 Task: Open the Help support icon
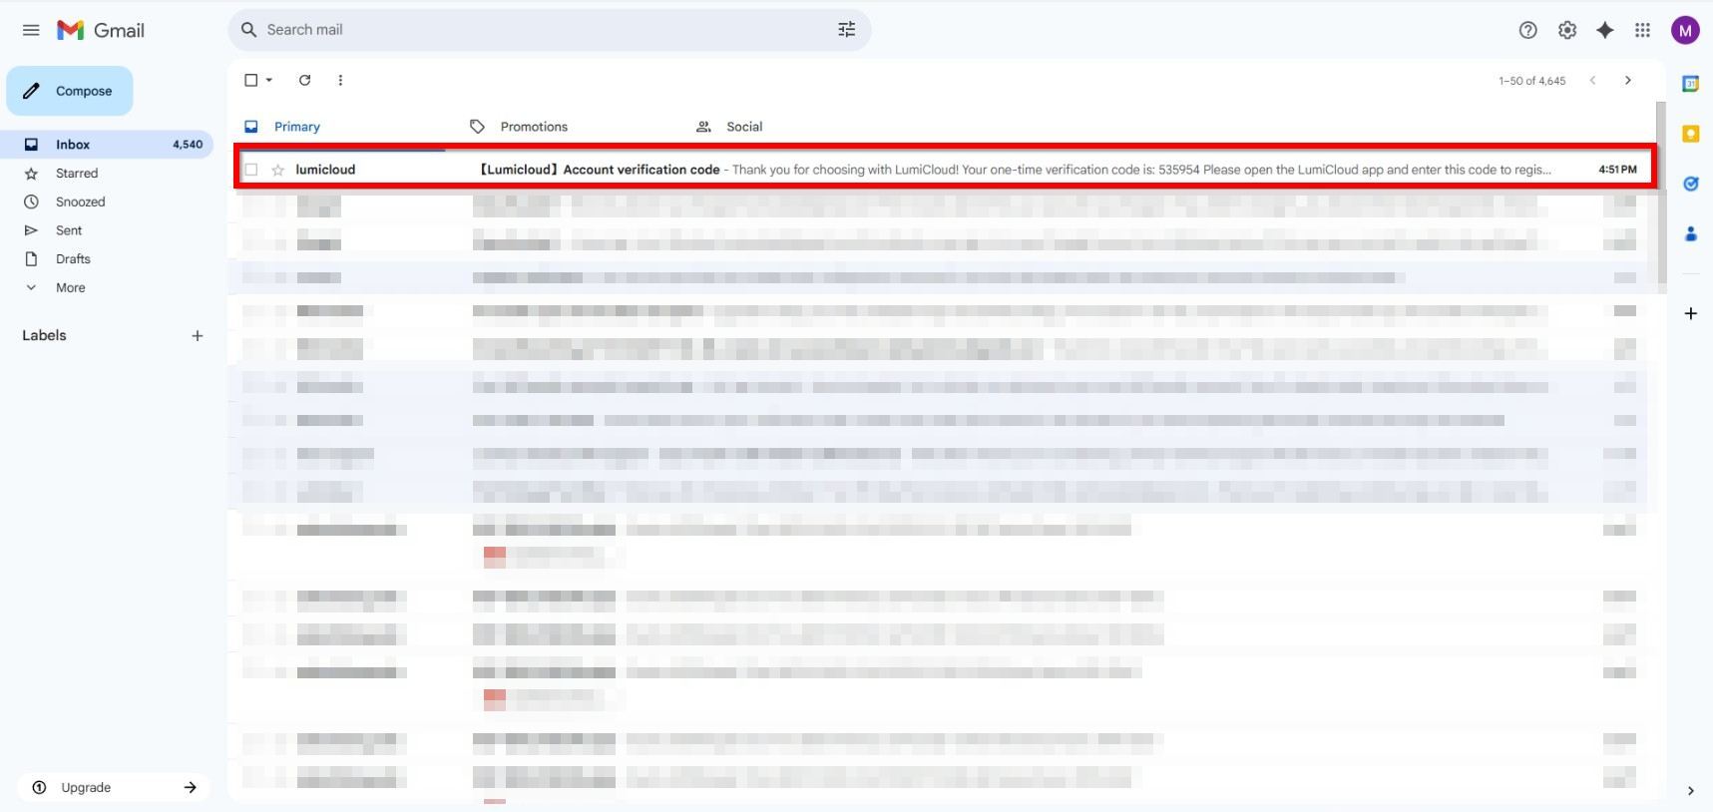click(x=1527, y=30)
